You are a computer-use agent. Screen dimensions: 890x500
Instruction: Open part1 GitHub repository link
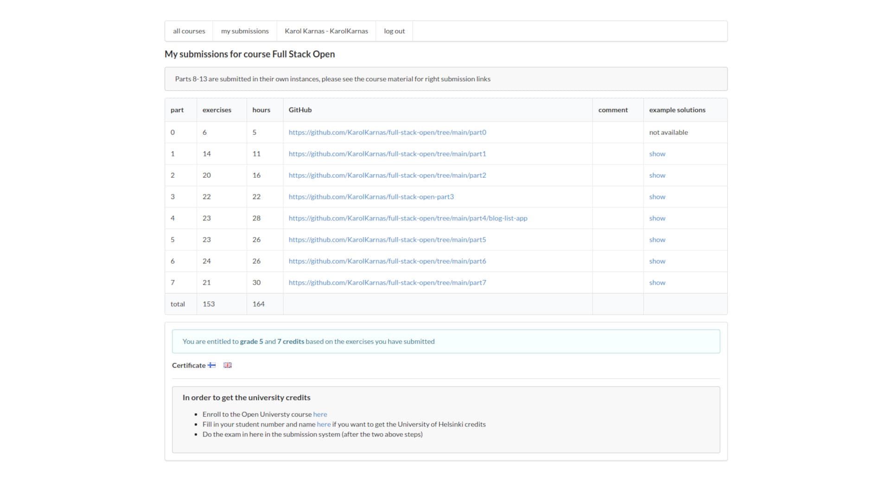coord(387,154)
